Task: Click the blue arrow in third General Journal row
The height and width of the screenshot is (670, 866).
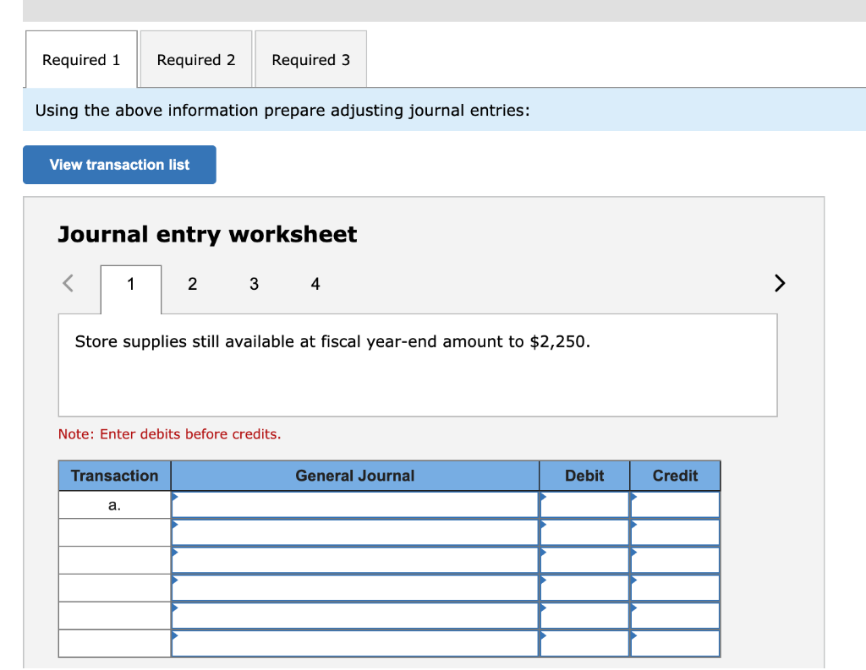Action: tap(174, 554)
